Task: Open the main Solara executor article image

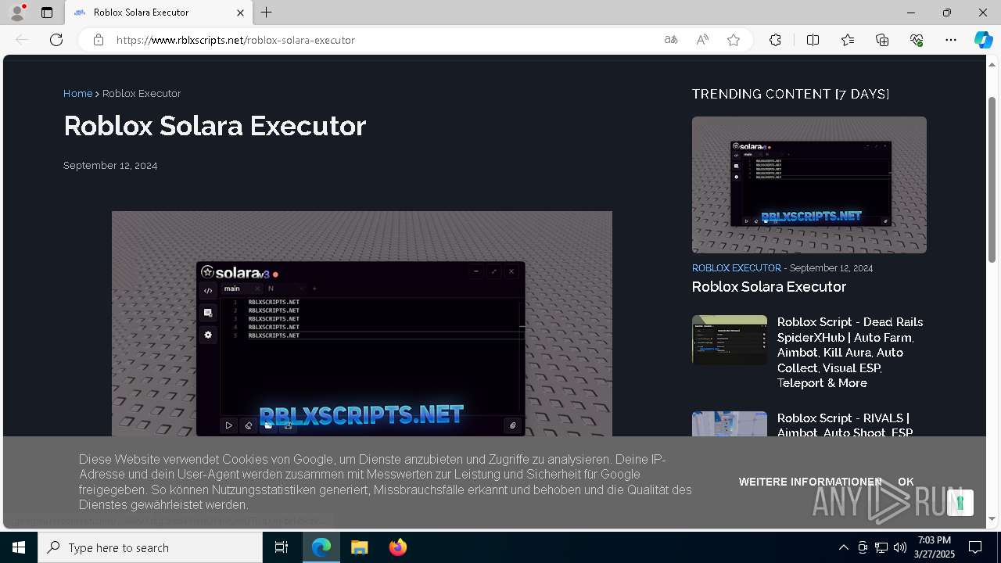Action: 362,324
